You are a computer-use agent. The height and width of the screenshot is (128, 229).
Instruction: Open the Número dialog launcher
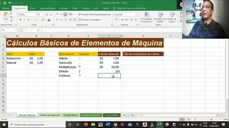(137, 25)
